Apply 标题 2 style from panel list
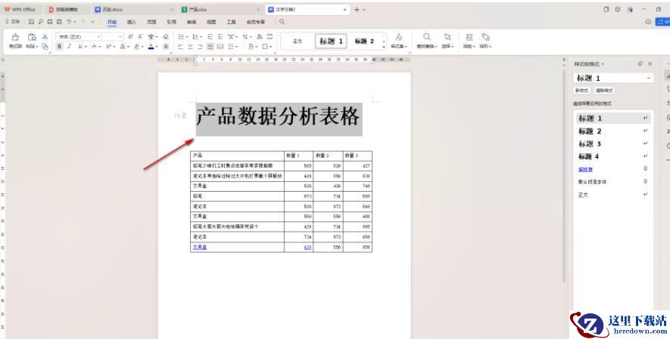Viewport: 670px width, 339px height. click(x=591, y=131)
